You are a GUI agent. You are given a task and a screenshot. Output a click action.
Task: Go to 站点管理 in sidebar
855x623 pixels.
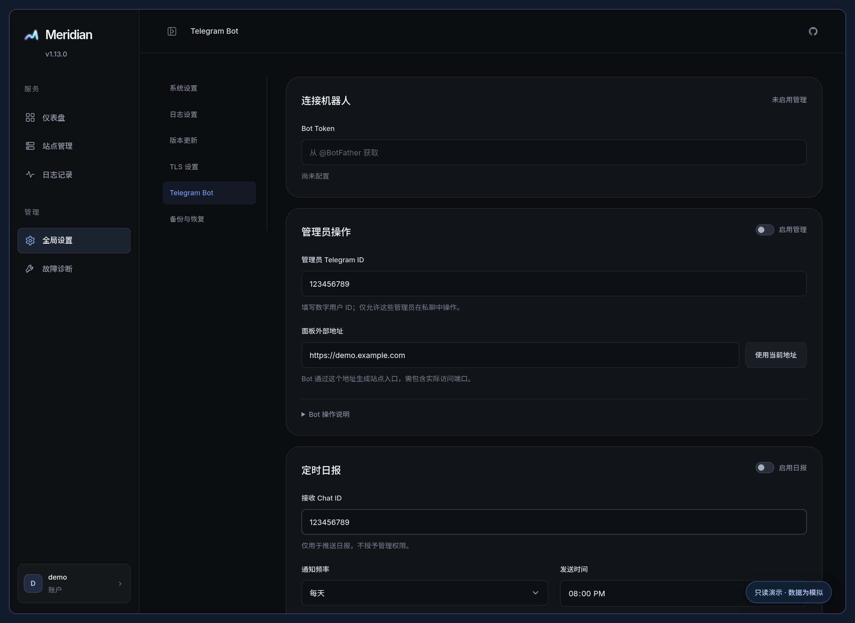(74, 146)
